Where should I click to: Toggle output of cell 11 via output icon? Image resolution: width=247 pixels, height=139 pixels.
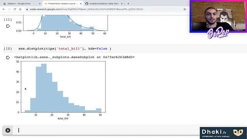click(8, 26)
